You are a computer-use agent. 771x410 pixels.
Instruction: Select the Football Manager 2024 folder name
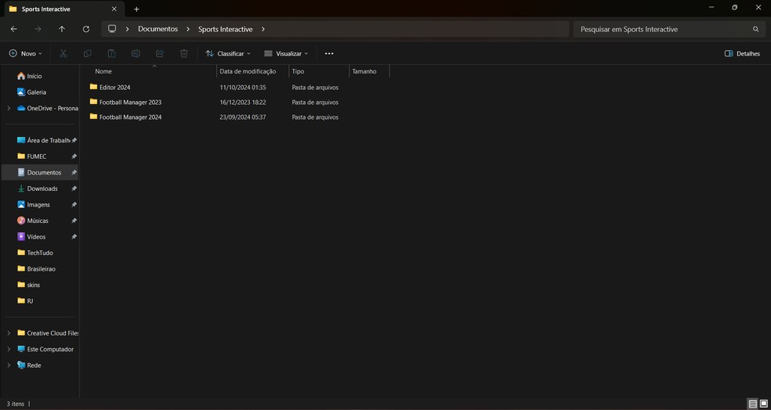pos(130,117)
